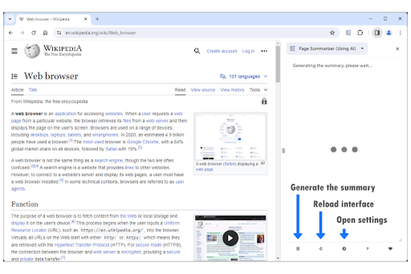The image size is (411, 274).
Task: Open the 'search engine' link
Action: pyautogui.click(x=109, y=161)
